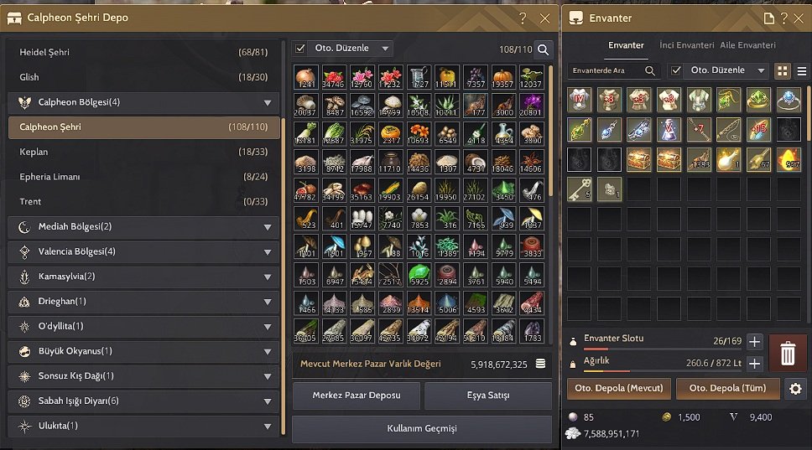
Task: Switch inventory to grid view icon
Action: point(783,71)
